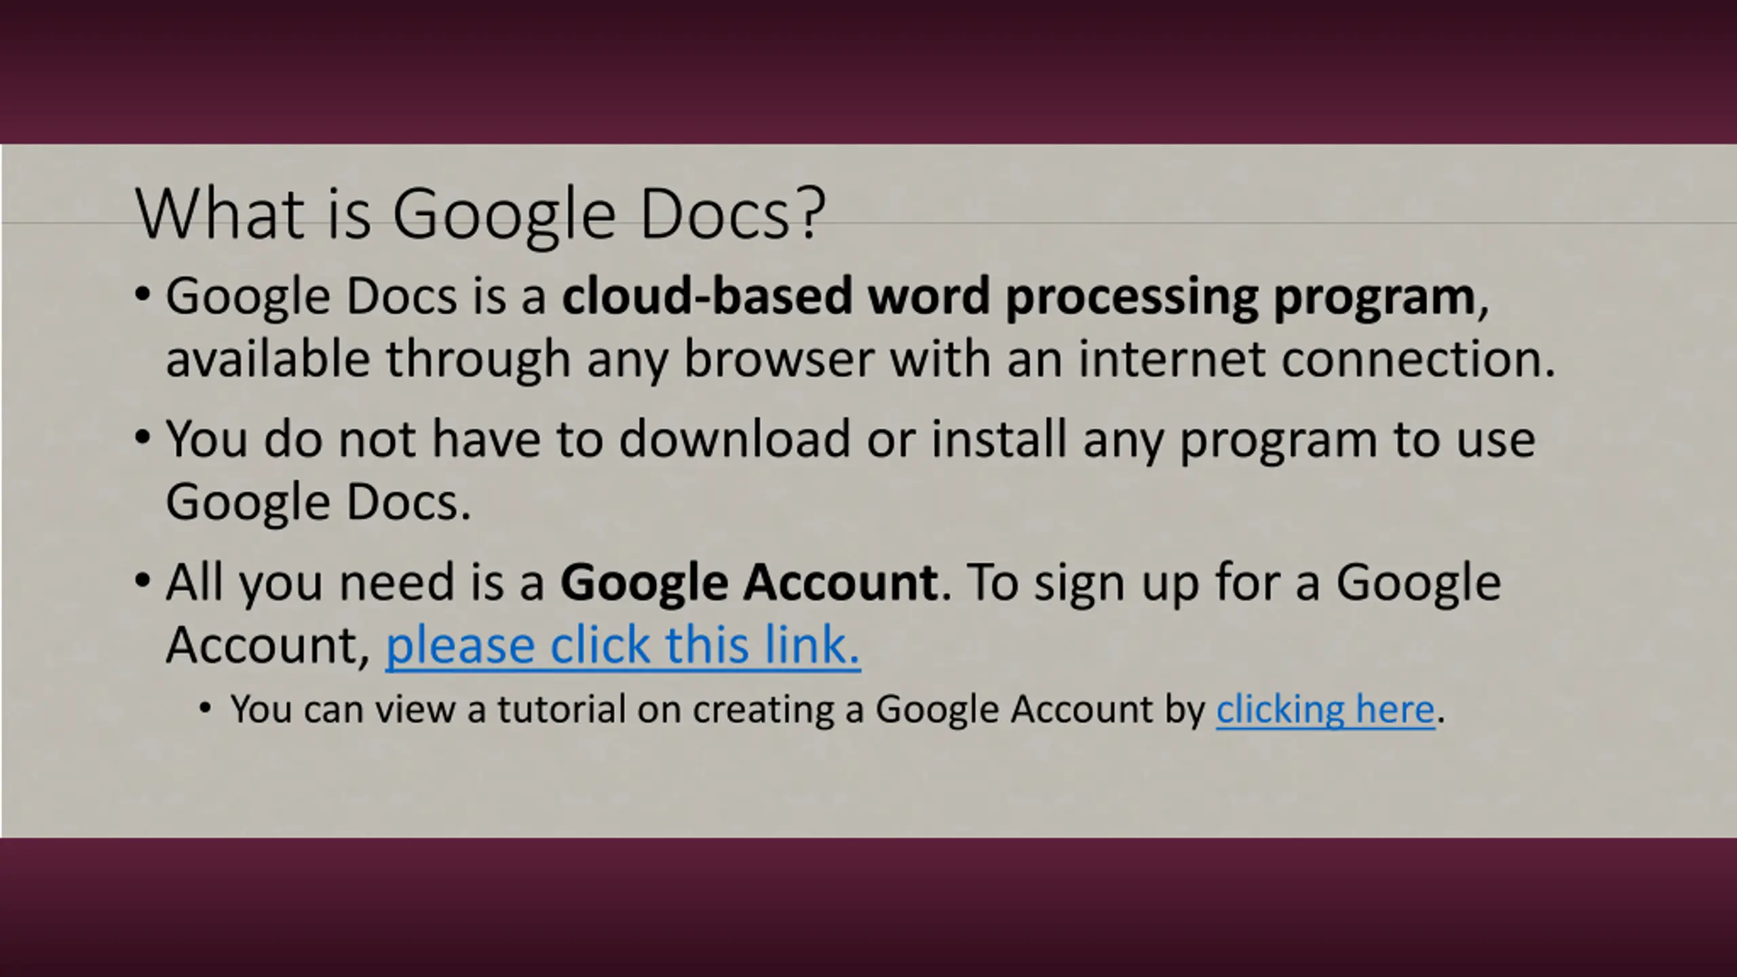Click the 'What is Google Docs?' slide title

pos(480,214)
